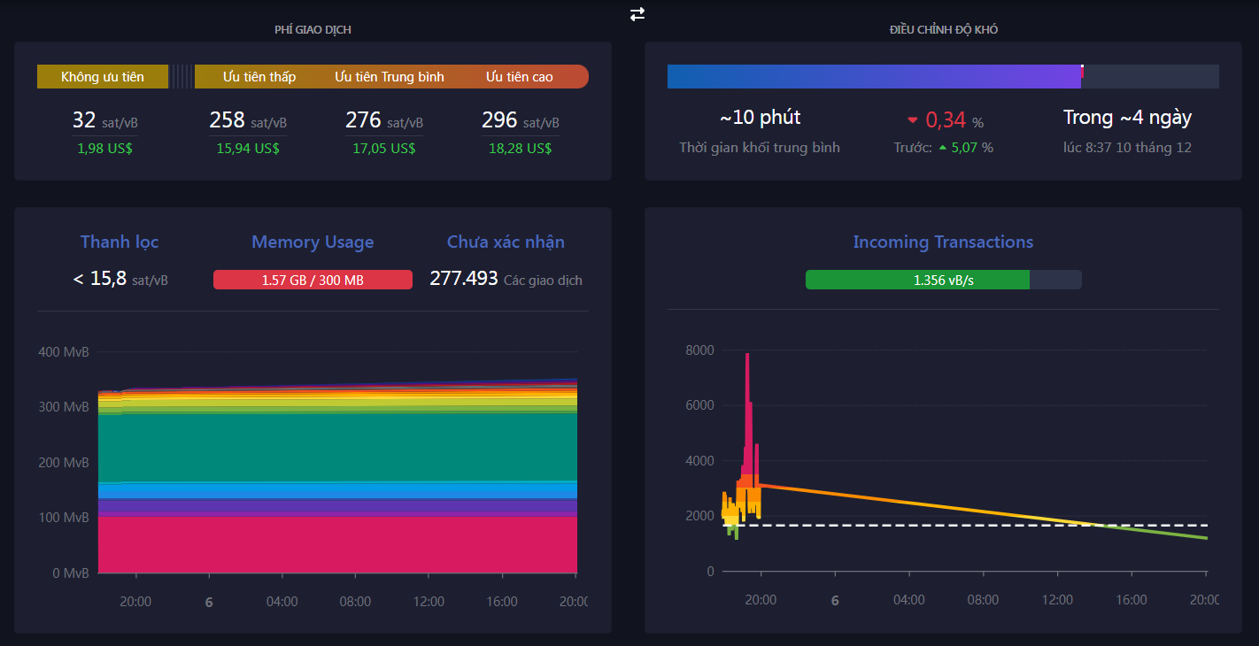Click the Trong ~4 ngày estimate
1259x646 pixels.
[1127, 118]
